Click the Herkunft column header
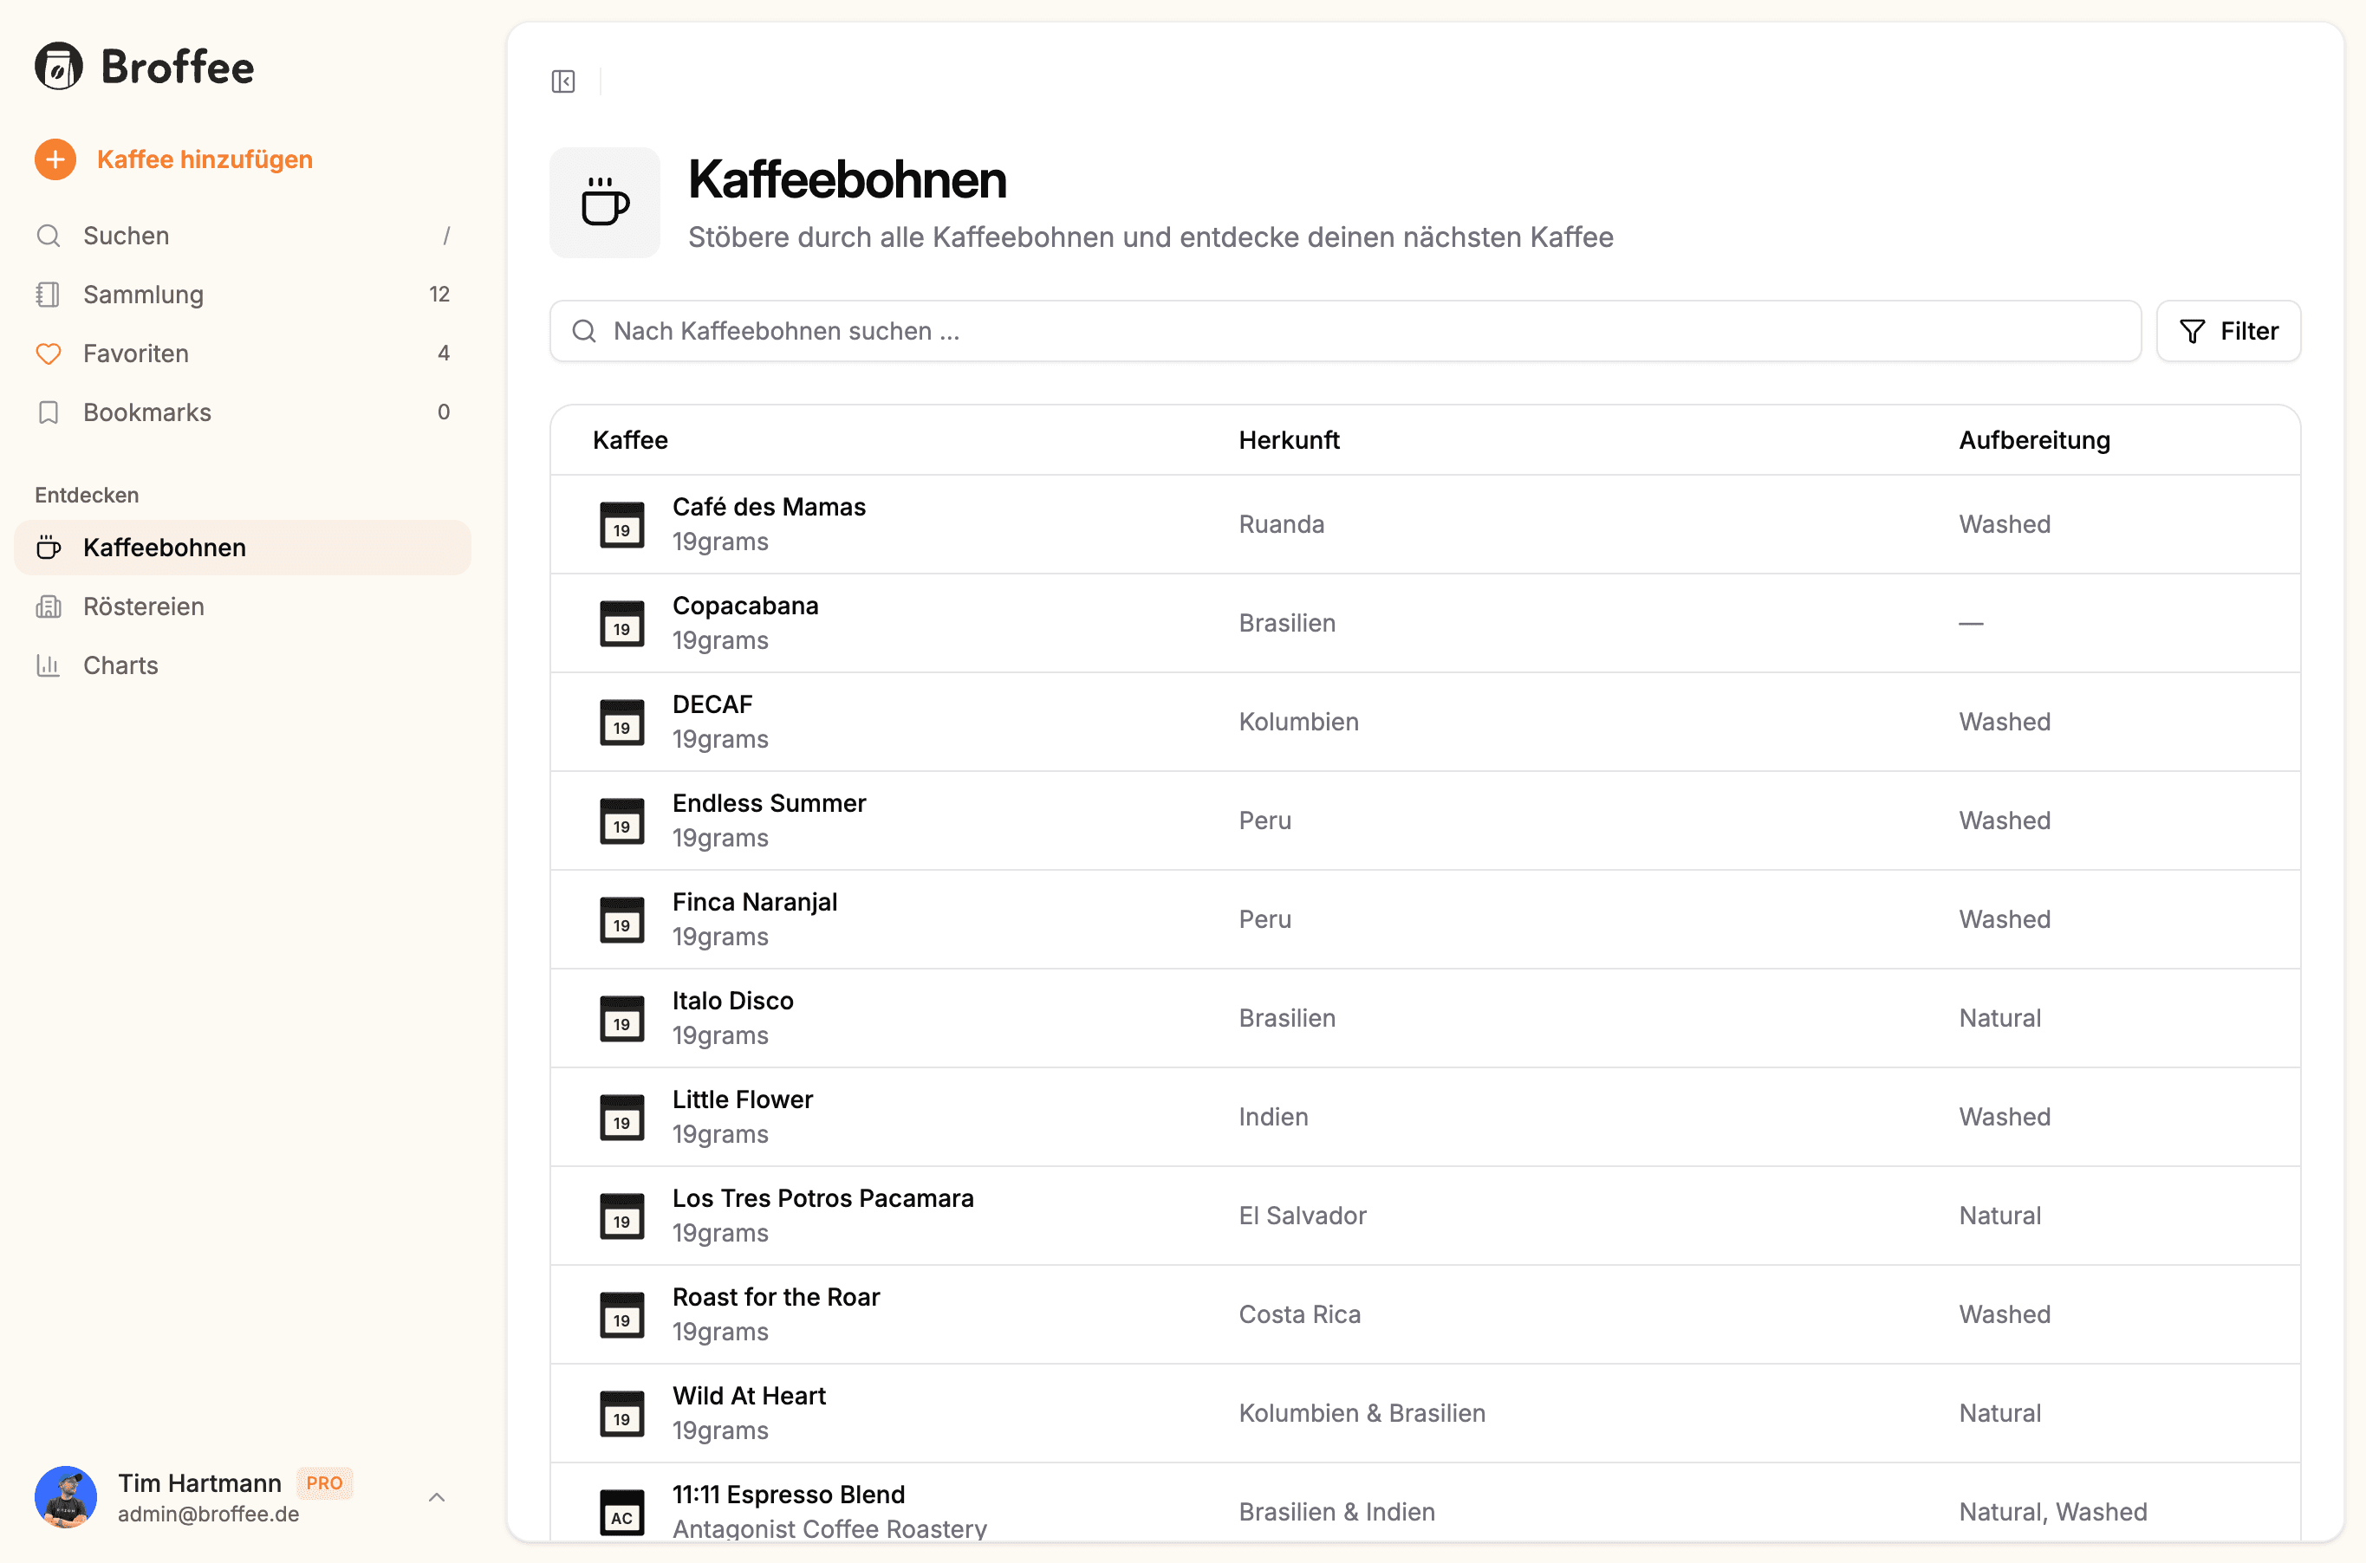2366x1563 pixels. point(1290,441)
